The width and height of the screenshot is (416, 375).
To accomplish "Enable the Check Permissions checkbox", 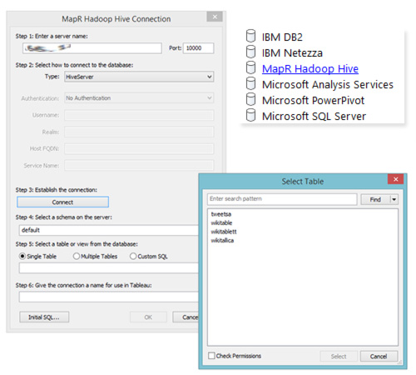I will point(211,356).
